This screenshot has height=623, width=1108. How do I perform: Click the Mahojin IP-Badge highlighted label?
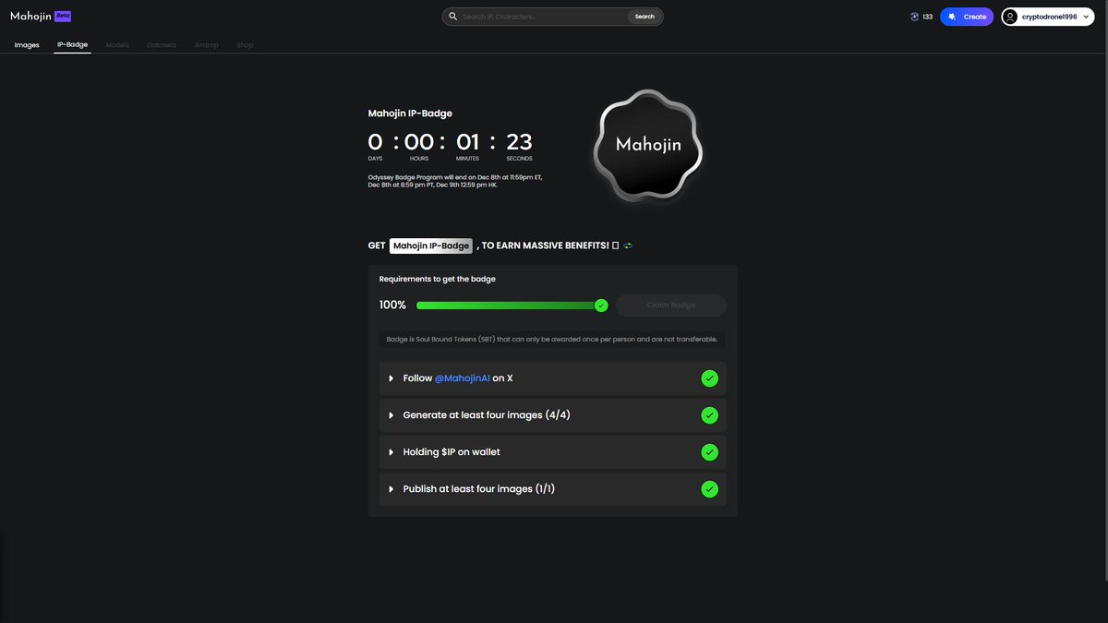[x=431, y=246]
